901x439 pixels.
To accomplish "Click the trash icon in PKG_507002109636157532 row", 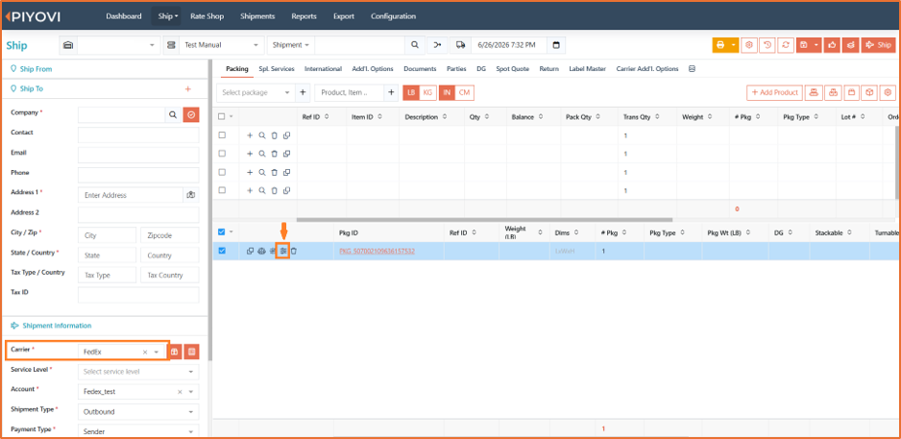I will 294,251.
